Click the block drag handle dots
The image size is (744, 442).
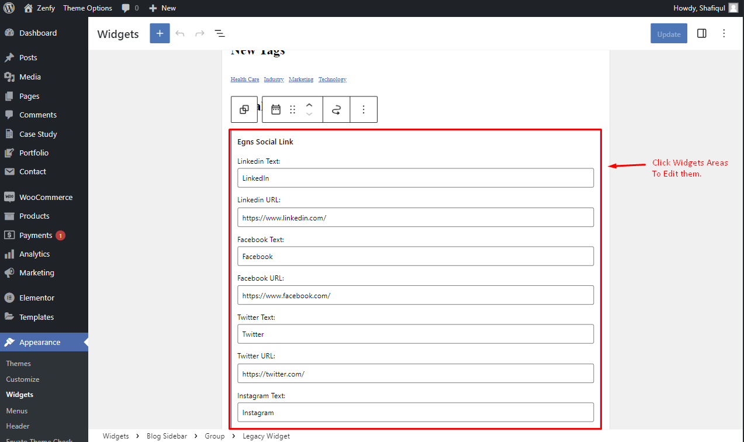click(293, 109)
